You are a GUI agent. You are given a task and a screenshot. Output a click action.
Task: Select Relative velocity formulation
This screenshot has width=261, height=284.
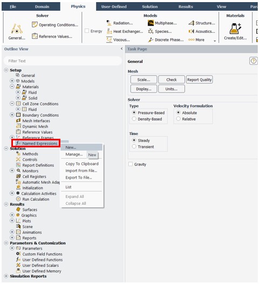click(x=178, y=119)
